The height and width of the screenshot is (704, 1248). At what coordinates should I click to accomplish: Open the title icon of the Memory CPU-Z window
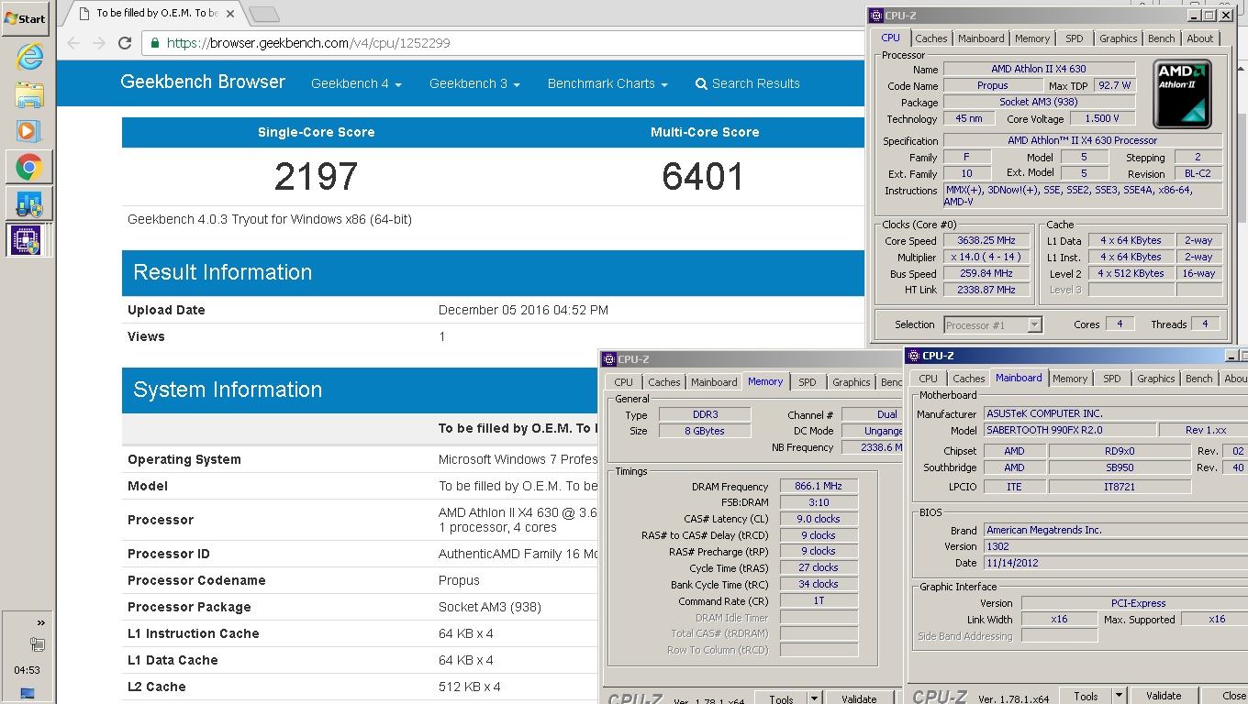coord(609,359)
